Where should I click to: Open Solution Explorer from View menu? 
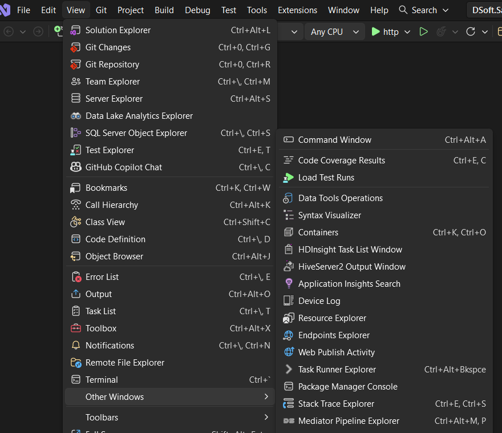[169, 30]
